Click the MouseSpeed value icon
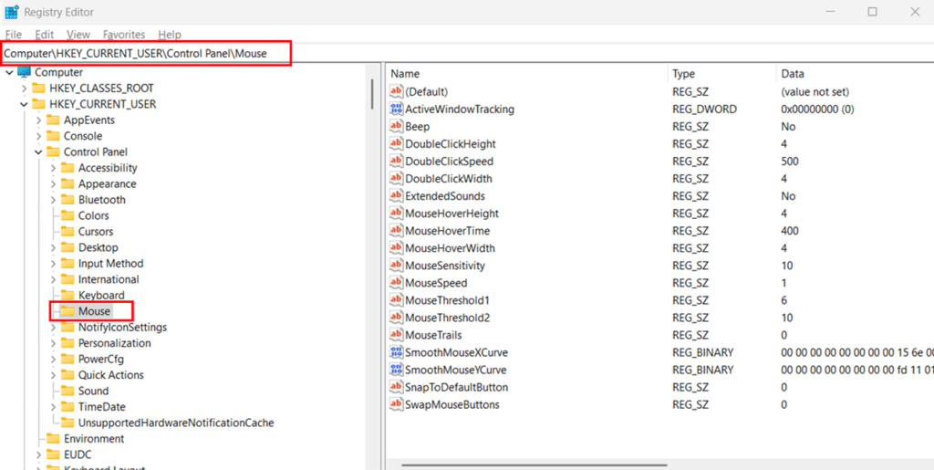934x470 pixels. (396, 282)
